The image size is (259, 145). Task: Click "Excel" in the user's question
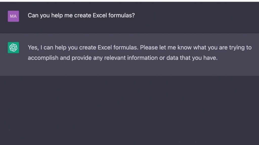pos(101,15)
